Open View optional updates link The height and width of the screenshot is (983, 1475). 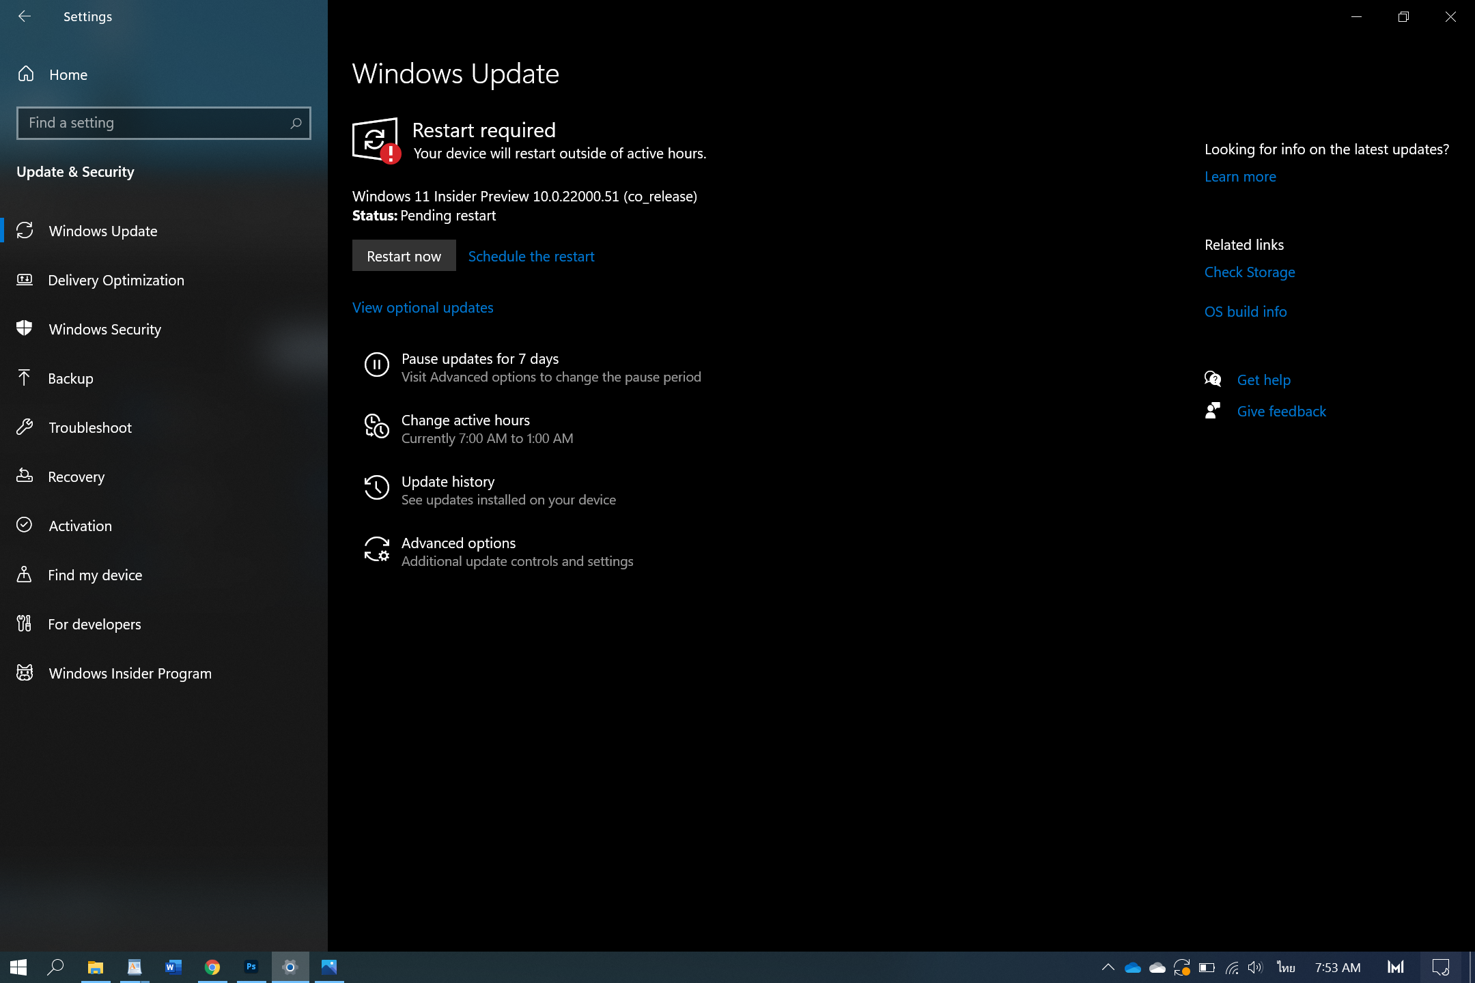[x=423, y=308]
